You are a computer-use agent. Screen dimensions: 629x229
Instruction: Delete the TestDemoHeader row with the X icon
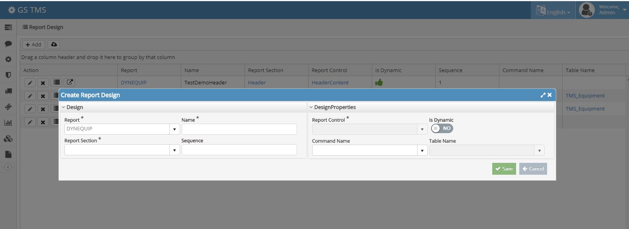43,83
